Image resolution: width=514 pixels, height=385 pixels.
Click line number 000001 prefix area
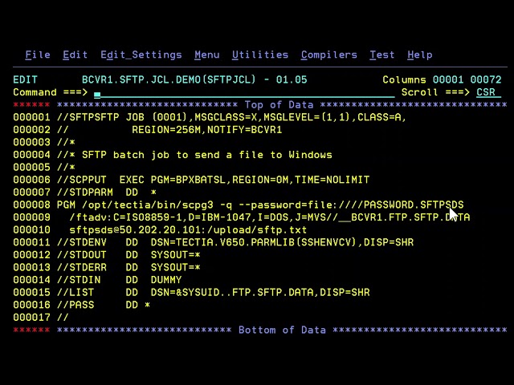tap(31, 117)
